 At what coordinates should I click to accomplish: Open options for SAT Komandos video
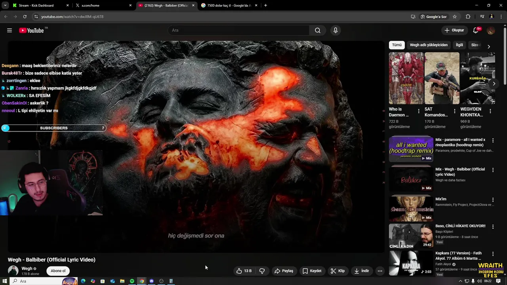point(454,112)
